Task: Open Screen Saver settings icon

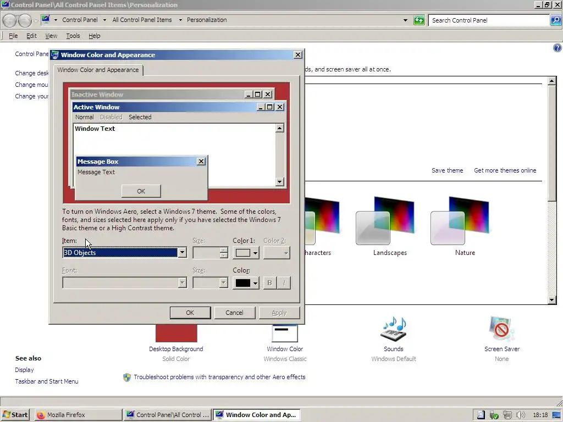Action: coord(501,329)
